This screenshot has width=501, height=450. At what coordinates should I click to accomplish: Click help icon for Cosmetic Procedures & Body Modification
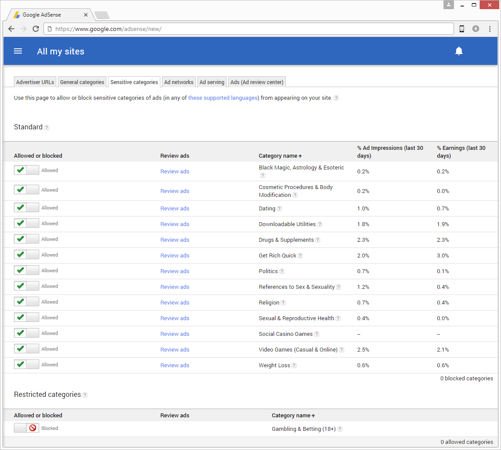pyautogui.click(x=295, y=195)
